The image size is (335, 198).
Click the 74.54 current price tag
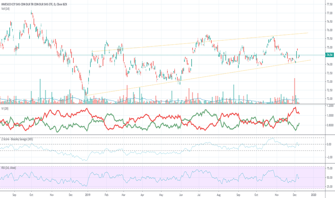click(329, 55)
